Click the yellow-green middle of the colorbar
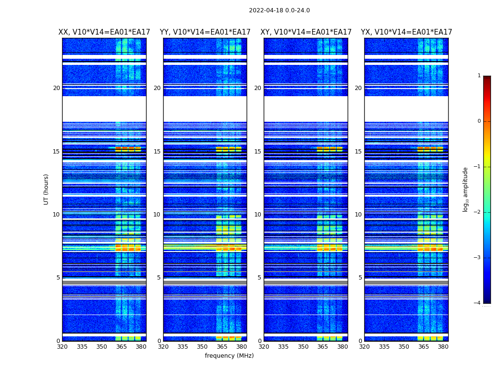 (487, 178)
